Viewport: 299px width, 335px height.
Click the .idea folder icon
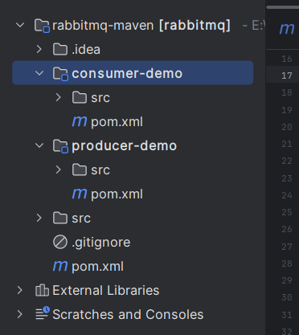(60, 49)
